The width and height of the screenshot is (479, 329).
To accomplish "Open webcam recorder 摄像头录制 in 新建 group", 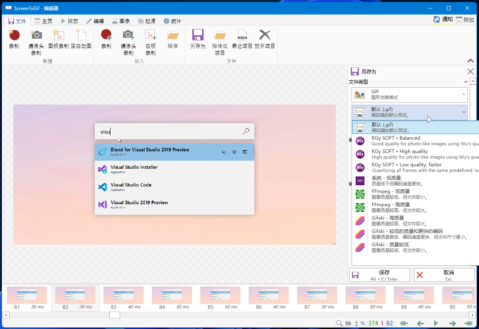I will 36,42.
